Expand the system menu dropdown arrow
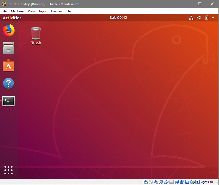The image size is (219, 185). tap(213, 18)
